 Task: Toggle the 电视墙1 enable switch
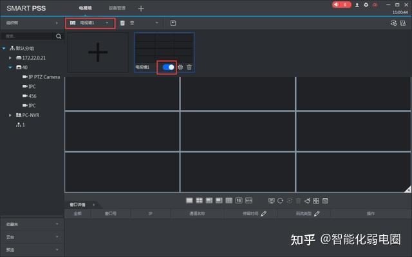pos(168,67)
